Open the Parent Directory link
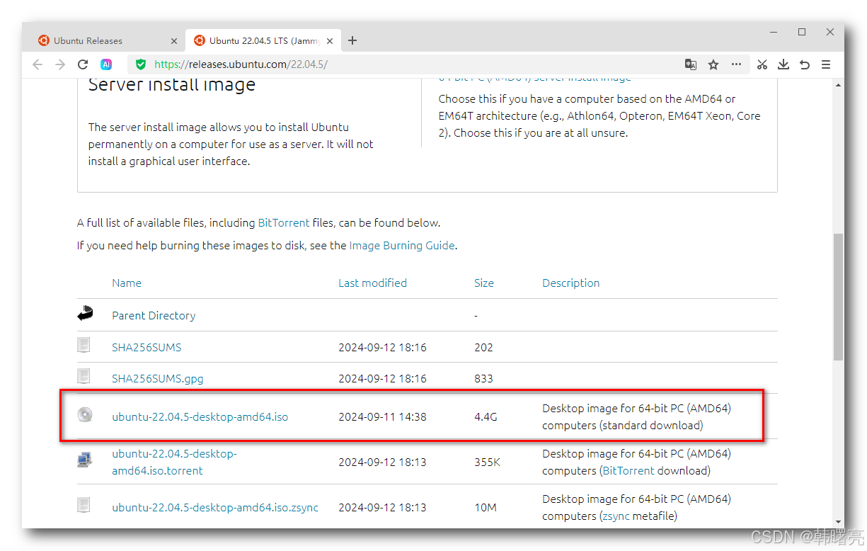The height and width of the screenshot is (551, 867). [154, 316]
